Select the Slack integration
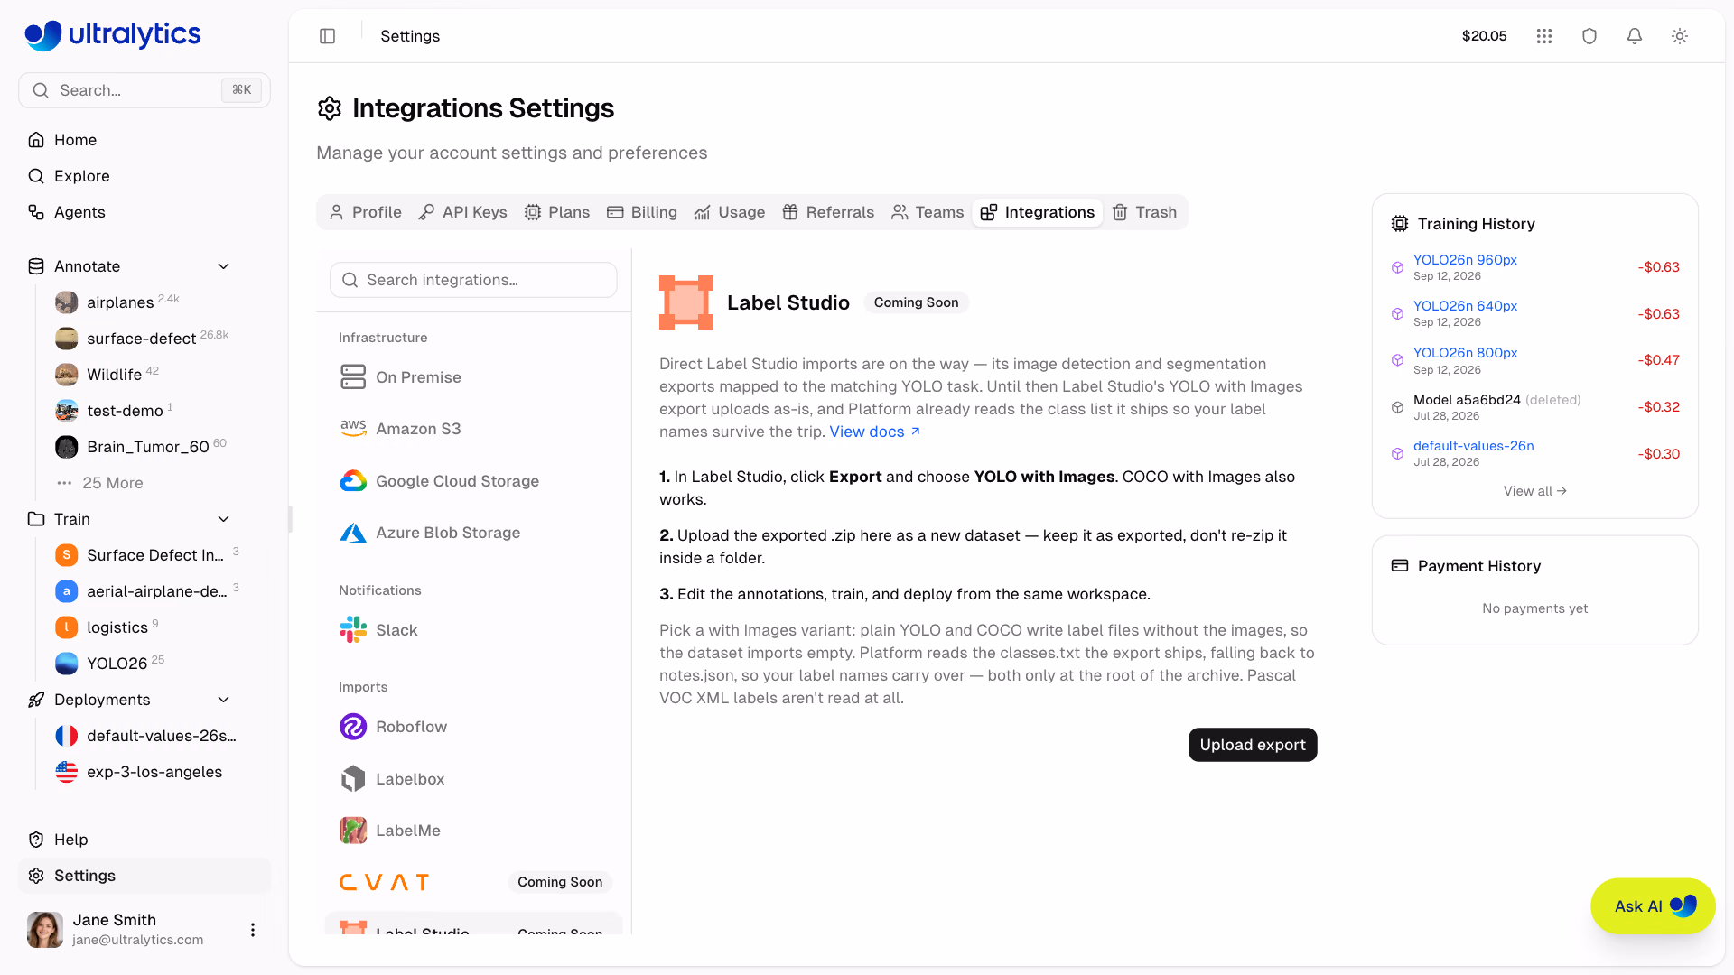The image size is (1734, 975). pos(473,630)
